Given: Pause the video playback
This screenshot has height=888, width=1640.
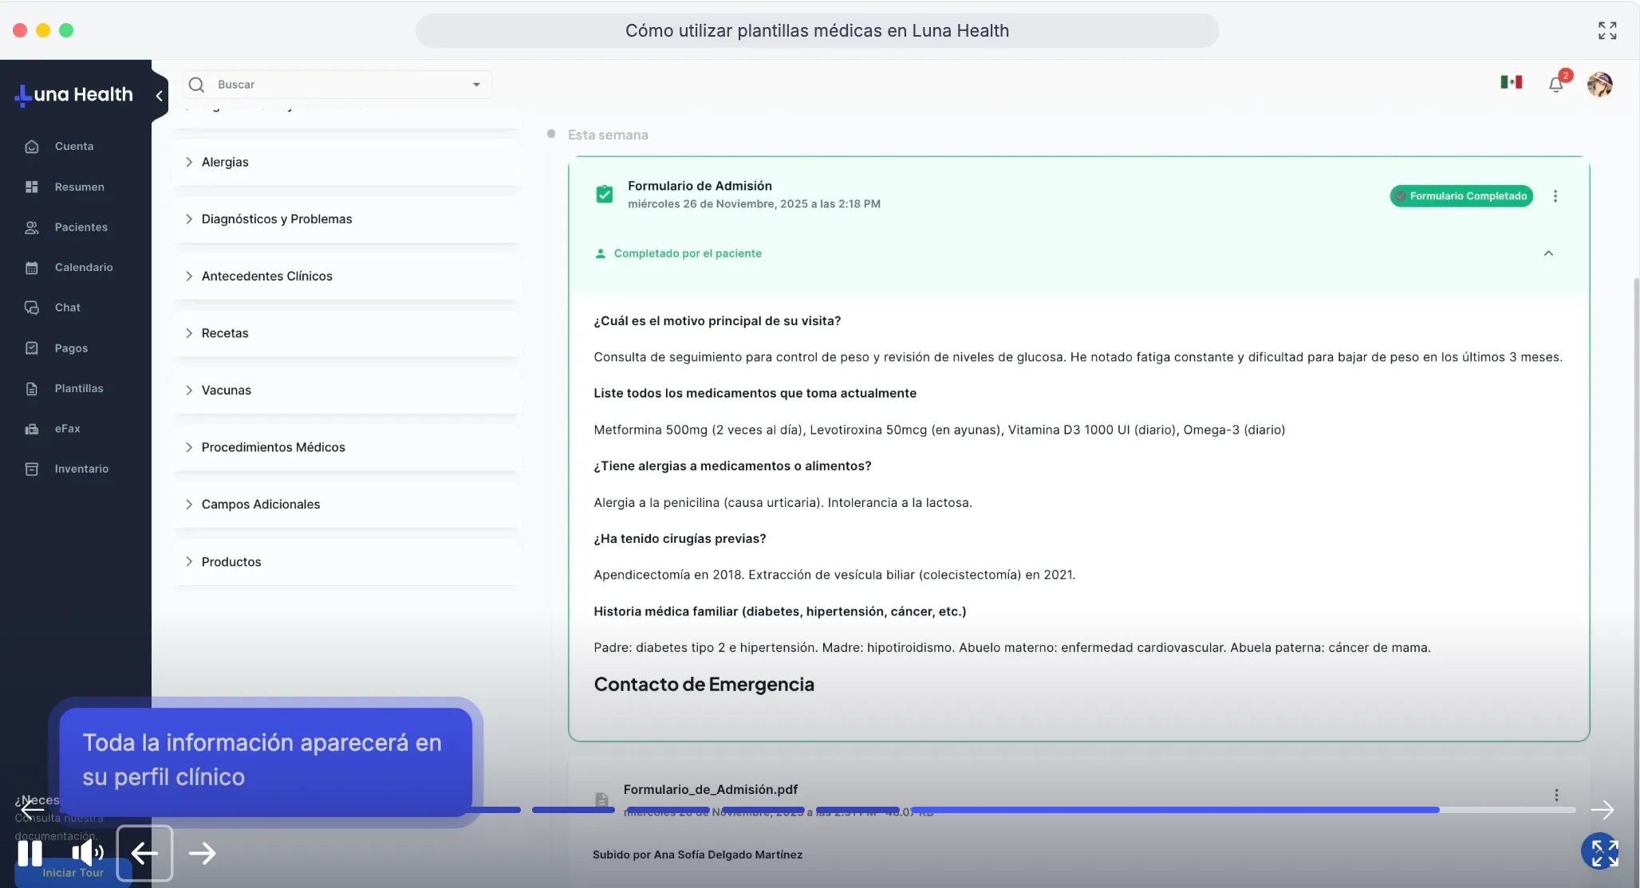Looking at the screenshot, I should (x=29, y=852).
